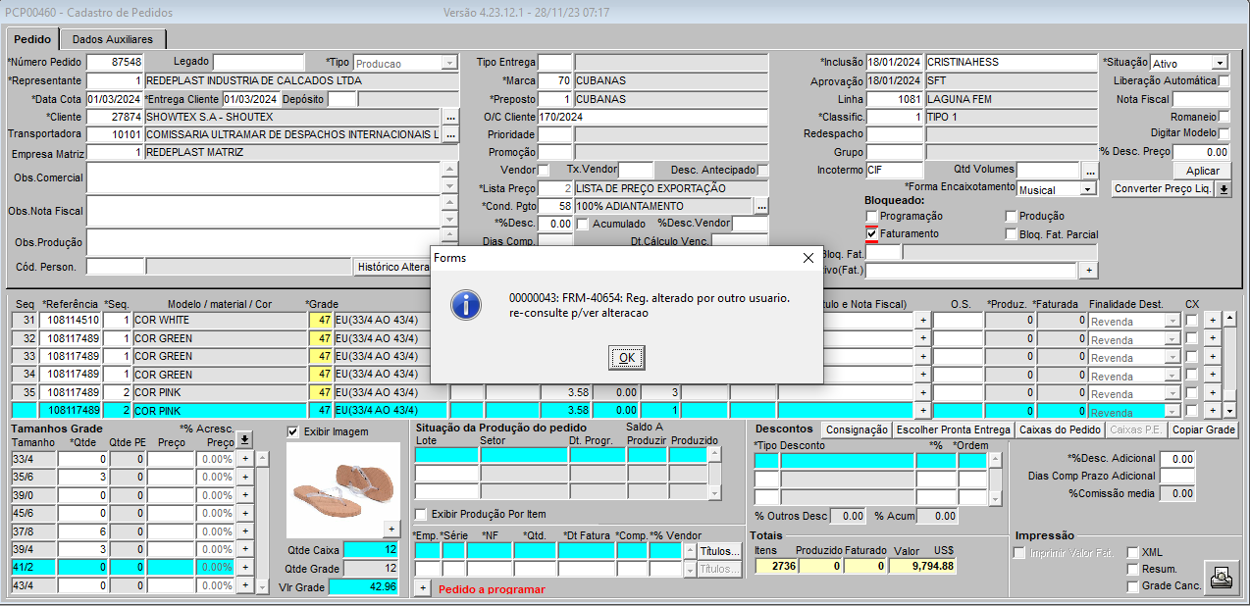The width and height of the screenshot is (1250, 606).
Task: Click the Copiar Grade button
Action: click(1203, 430)
